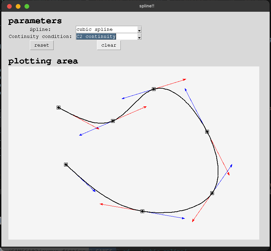This screenshot has width=271, height=251.
Task: Click the rightmost blue tangent arrowhead
Action: [231, 165]
